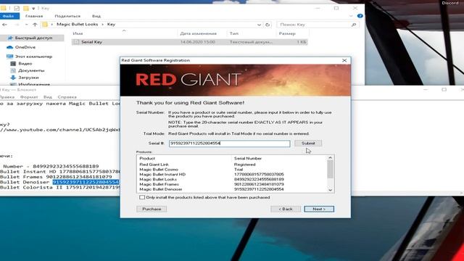Viewport: 464px width, 261px height.
Task: Minimize the Notepad window
Action: 426,90
